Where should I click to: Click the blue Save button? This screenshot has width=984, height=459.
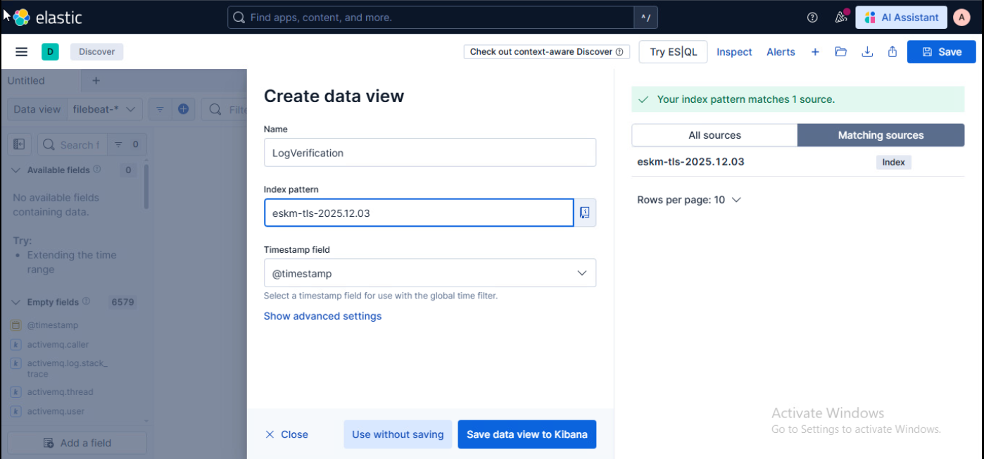pyautogui.click(x=942, y=51)
